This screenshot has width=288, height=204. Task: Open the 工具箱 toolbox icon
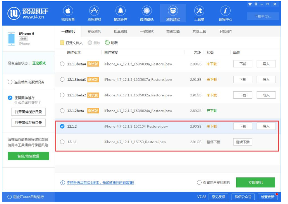(x=199, y=11)
